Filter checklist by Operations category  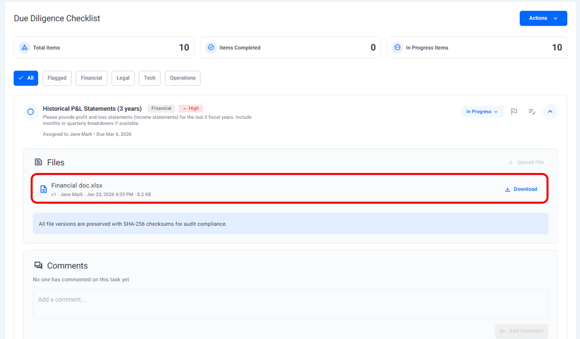click(183, 78)
